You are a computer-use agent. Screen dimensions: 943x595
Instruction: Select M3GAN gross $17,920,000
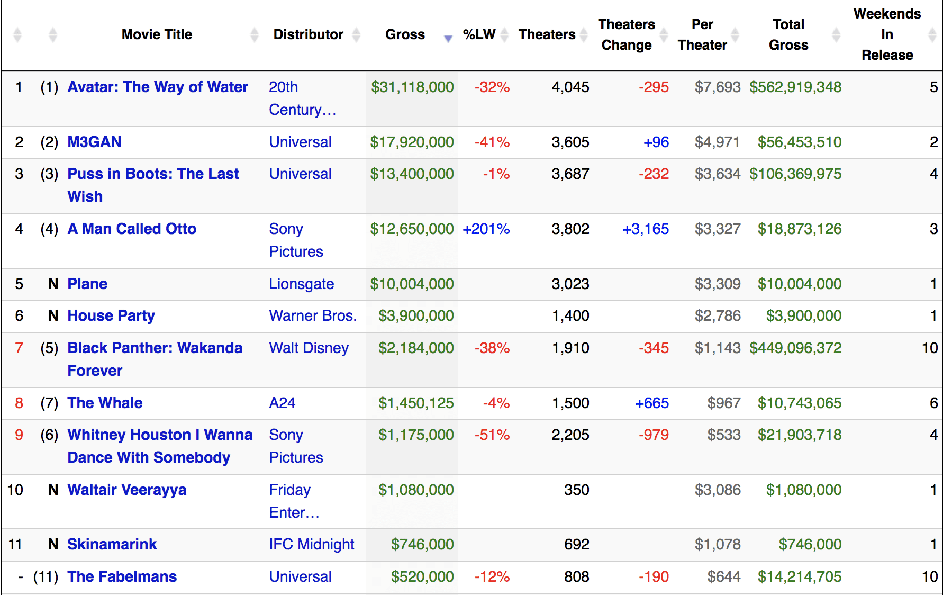[x=412, y=142]
